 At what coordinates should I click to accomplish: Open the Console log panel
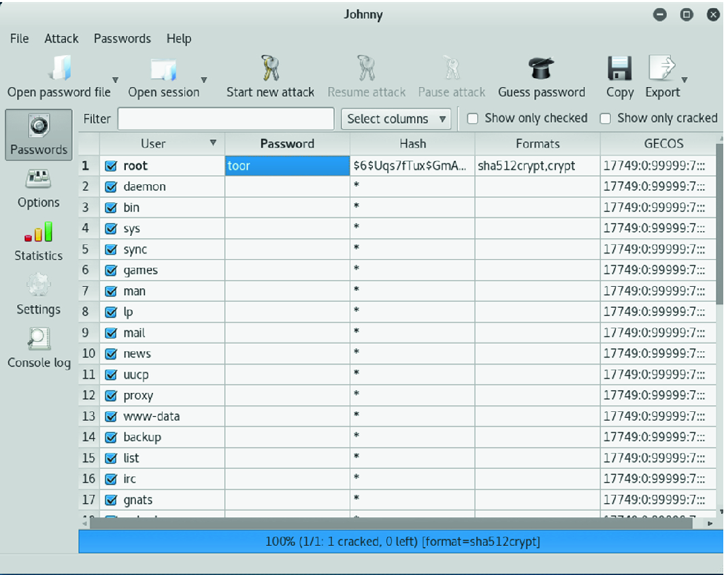click(x=39, y=349)
